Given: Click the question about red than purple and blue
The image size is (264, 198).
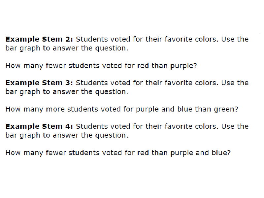Looking at the screenshot, I should tap(118, 153).
